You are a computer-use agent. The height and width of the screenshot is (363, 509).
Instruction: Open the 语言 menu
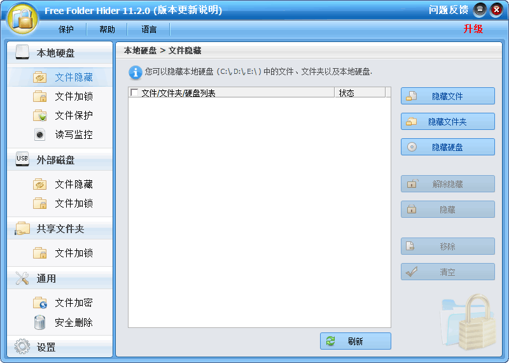pyautogui.click(x=149, y=29)
